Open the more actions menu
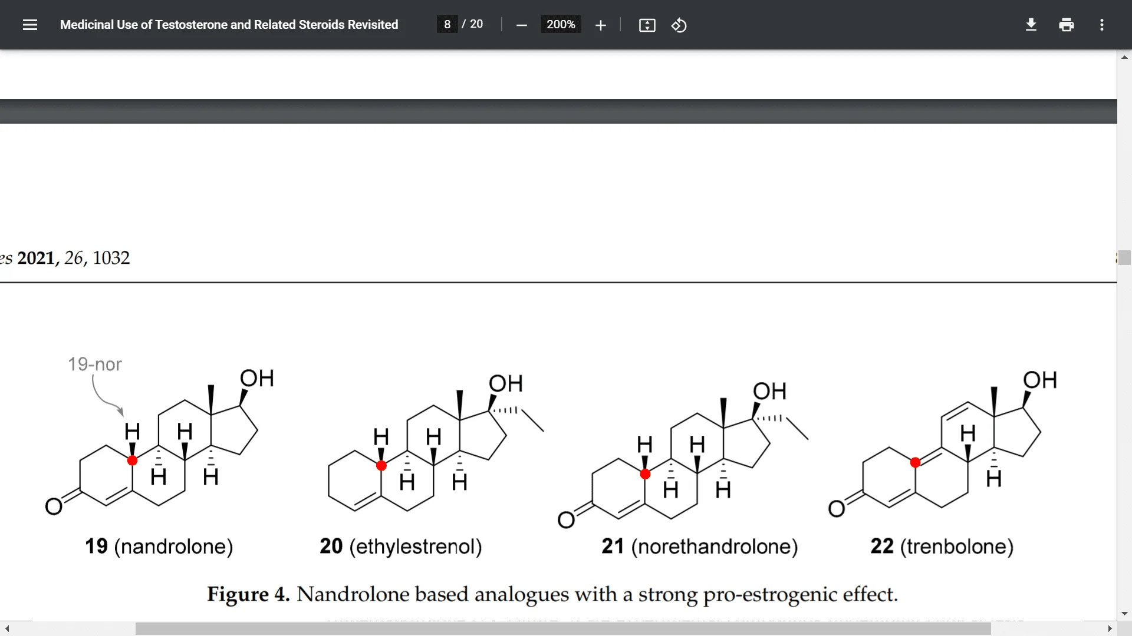The width and height of the screenshot is (1132, 636). [x=1101, y=25]
